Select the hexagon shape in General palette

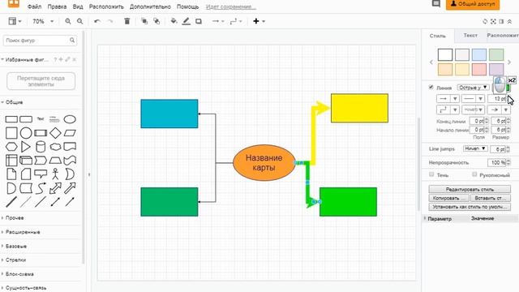pos(11,147)
